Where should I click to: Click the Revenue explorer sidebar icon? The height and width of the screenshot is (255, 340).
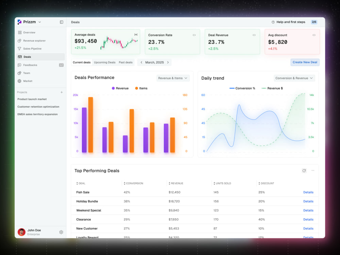(x=19, y=40)
